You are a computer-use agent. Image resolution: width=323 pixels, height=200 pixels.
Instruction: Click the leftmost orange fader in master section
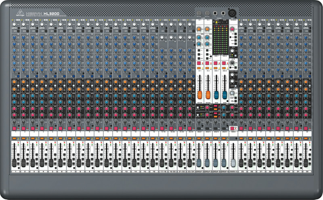[x=199, y=95]
